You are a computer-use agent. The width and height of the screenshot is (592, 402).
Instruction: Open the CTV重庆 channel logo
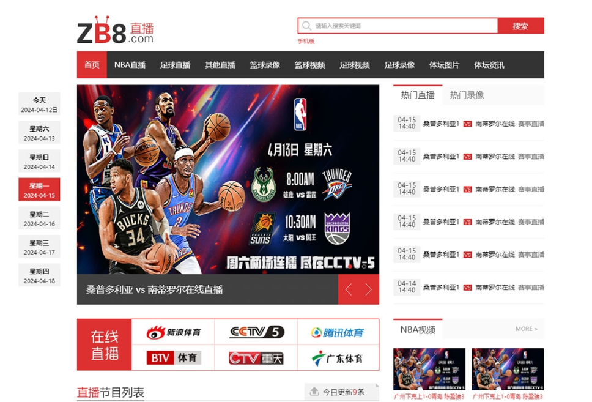[x=256, y=358]
